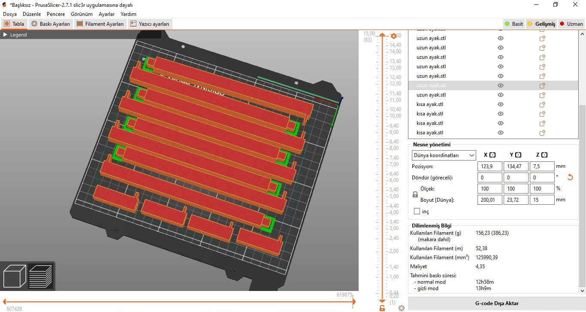Viewport: 586px width, 312px height.
Task: Click the edit icon on the topmost kısa ayak.stl row
Action: pyautogui.click(x=542, y=104)
